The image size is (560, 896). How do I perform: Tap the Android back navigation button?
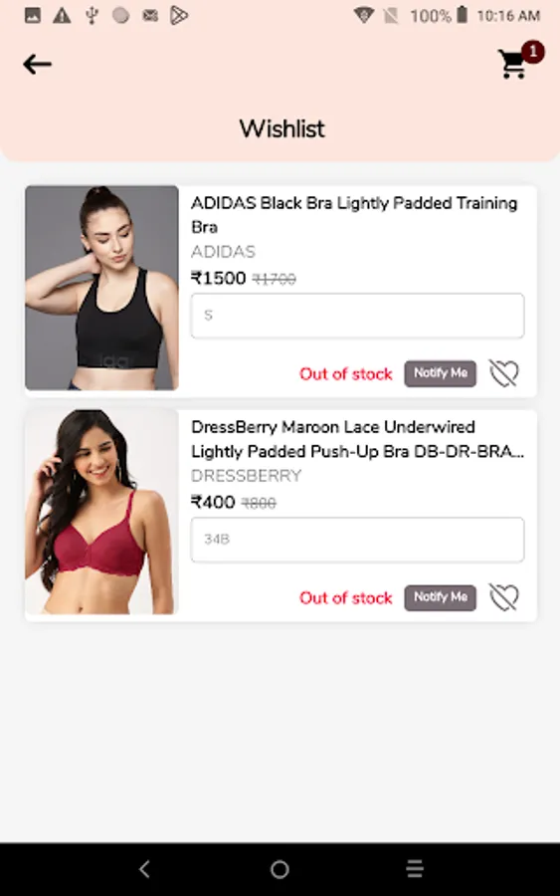tap(144, 869)
